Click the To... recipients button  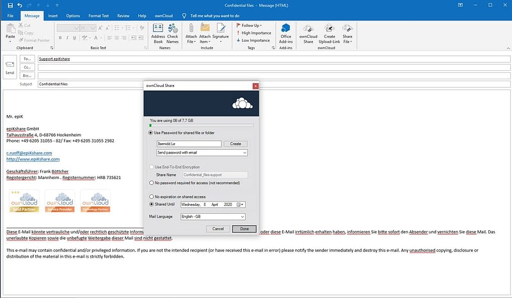point(28,59)
